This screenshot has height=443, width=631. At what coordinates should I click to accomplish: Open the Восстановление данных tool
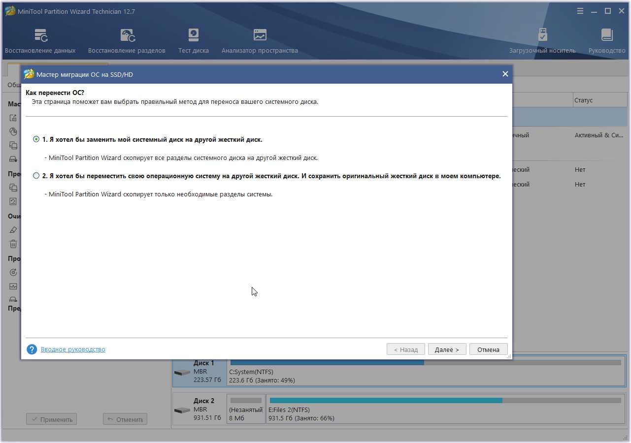(x=40, y=41)
